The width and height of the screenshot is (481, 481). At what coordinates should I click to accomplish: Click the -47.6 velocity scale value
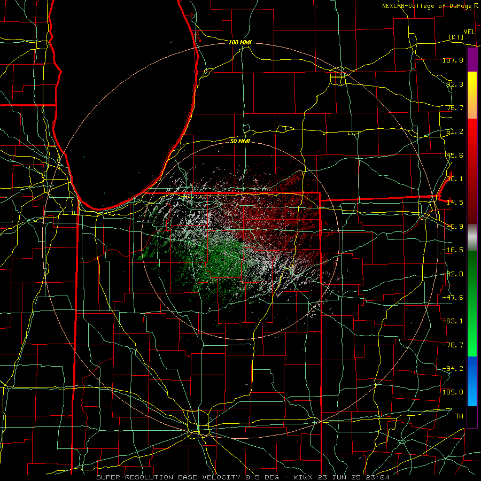point(453,298)
